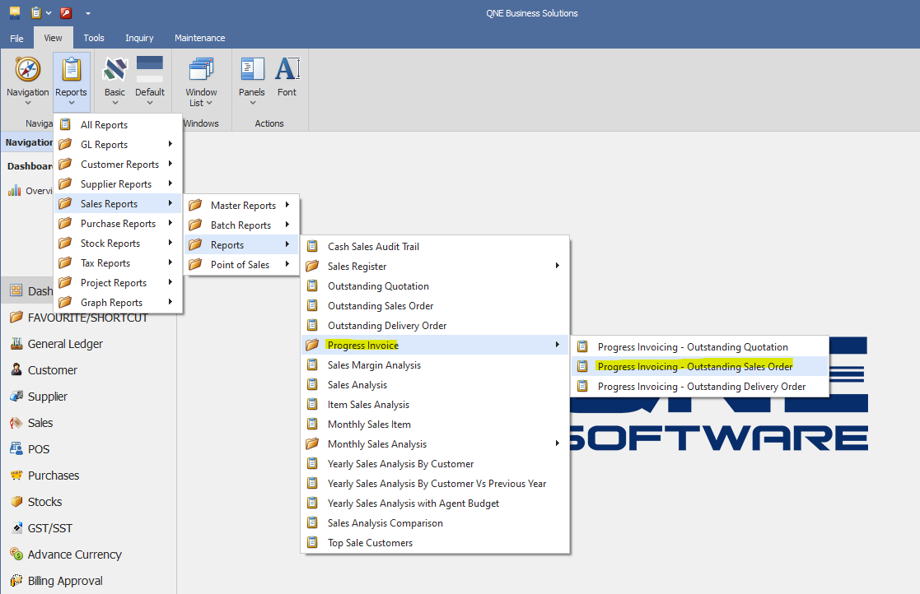Open the Stocks module in sidebar
The width and height of the screenshot is (920, 594).
pyautogui.click(x=44, y=502)
